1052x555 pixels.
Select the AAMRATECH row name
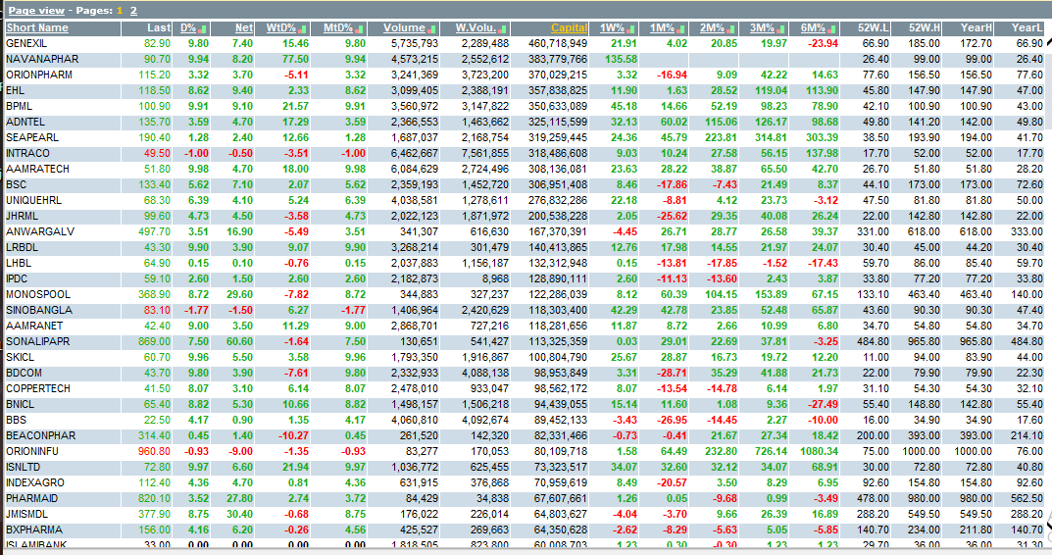pos(37,169)
